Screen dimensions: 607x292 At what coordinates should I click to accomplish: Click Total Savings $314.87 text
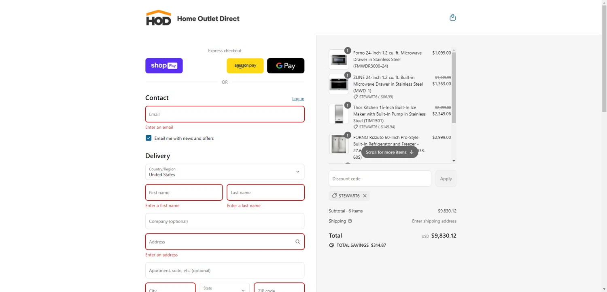point(361,245)
